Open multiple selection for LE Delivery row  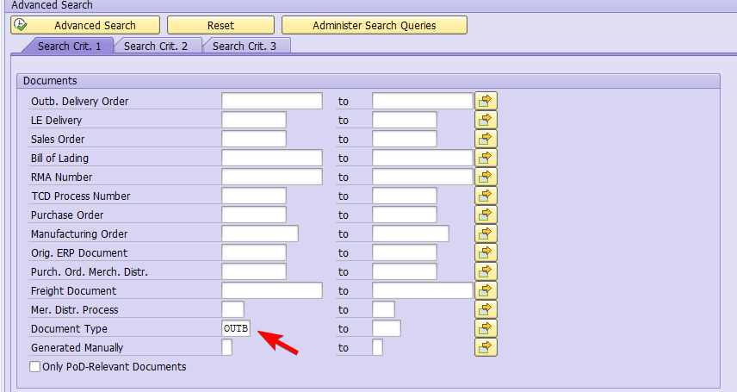486,120
